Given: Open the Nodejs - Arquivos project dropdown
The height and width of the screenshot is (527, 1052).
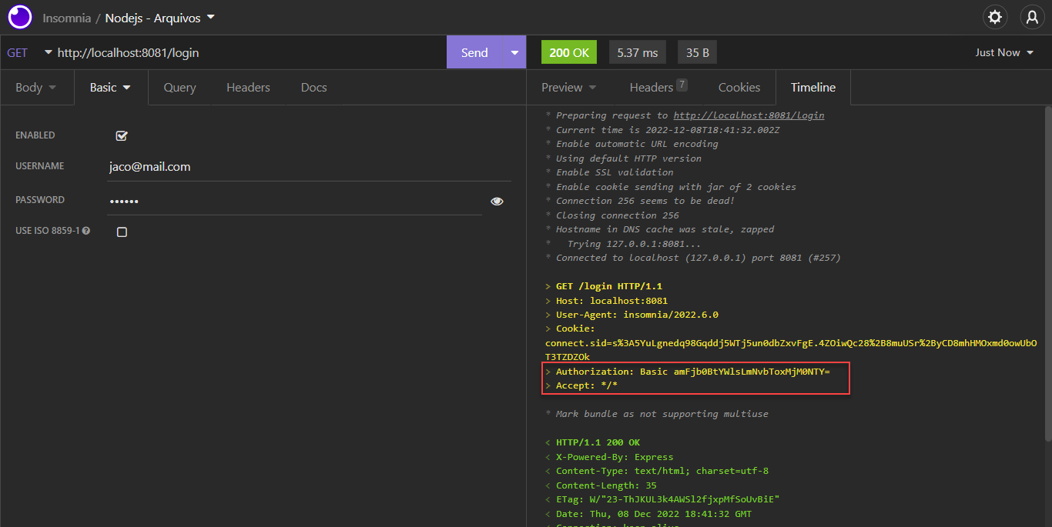Looking at the screenshot, I should (160, 17).
